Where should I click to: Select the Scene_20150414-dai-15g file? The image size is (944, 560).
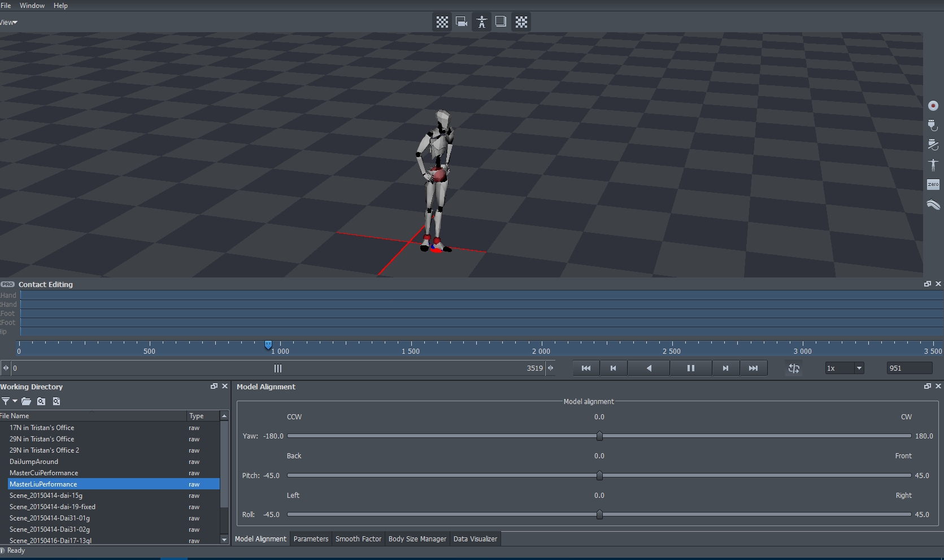[x=114, y=496]
